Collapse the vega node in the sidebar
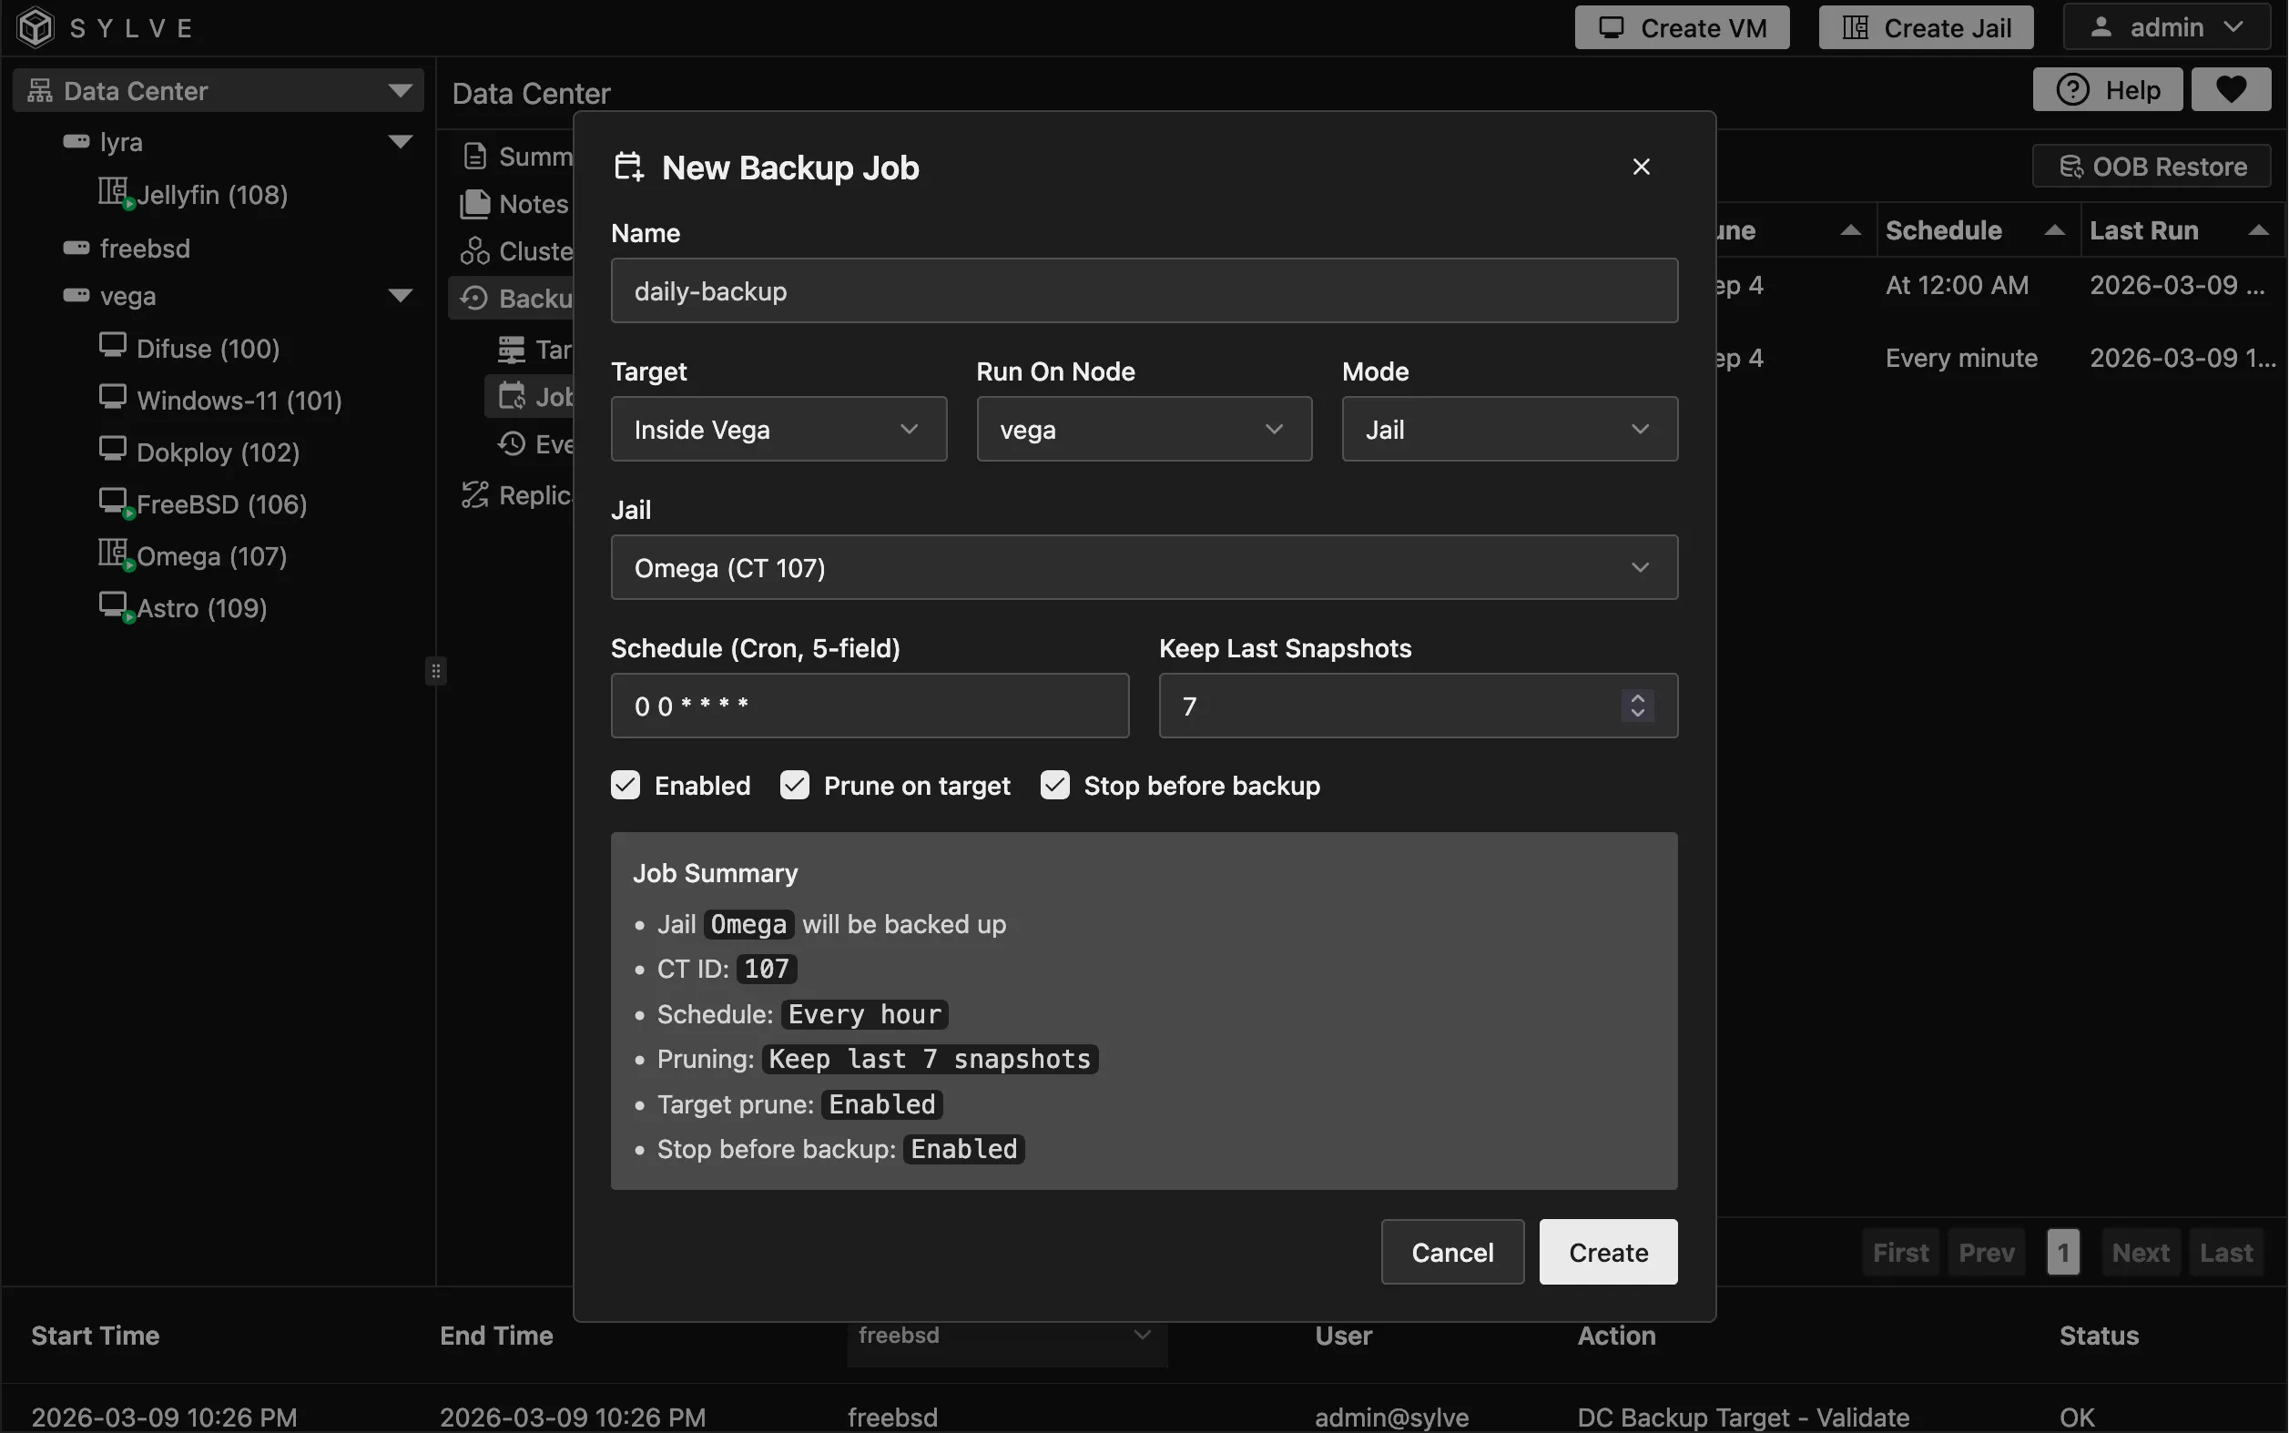Image resolution: width=2289 pixels, height=1433 pixels. [x=402, y=295]
